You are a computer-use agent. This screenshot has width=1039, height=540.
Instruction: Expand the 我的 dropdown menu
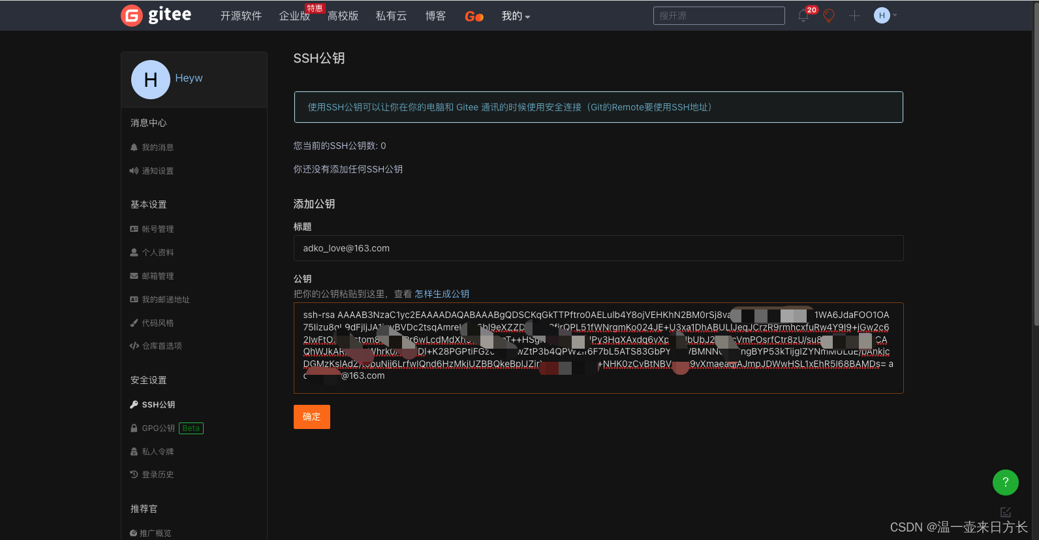516,16
